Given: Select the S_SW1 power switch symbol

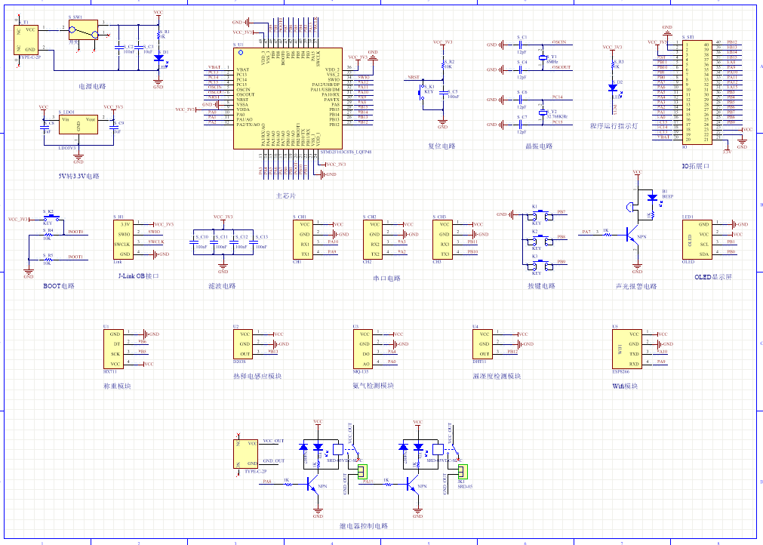Looking at the screenshot, I should pyautogui.click(x=83, y=32).
